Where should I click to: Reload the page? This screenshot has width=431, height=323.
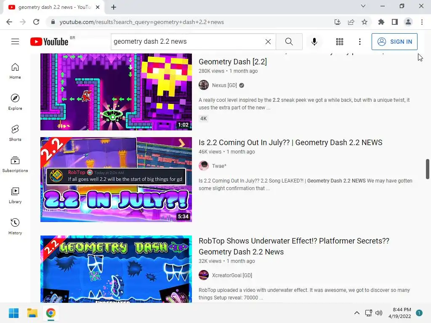click(36, 22)
